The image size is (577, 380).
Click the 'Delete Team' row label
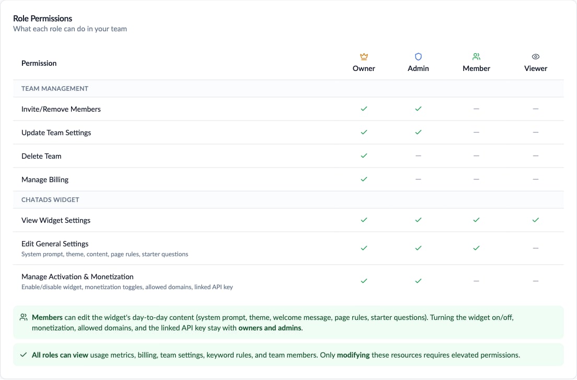[x=41, y=156]
